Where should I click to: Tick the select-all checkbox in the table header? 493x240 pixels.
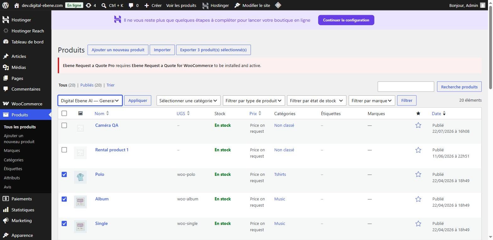[64, 113]
